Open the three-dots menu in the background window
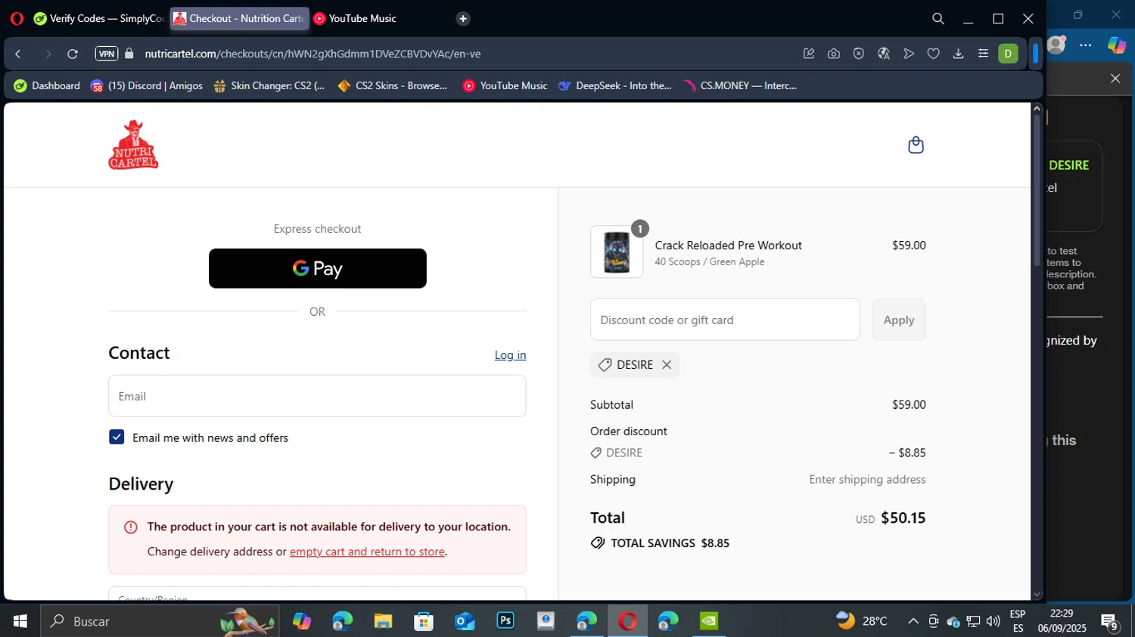Screen dimensions: 1135x637 [x=1086, y=45]
